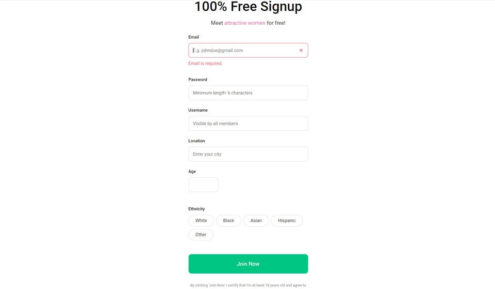495x289 pixels.
Task: Click the Password field label
Action: coord(197,80)
